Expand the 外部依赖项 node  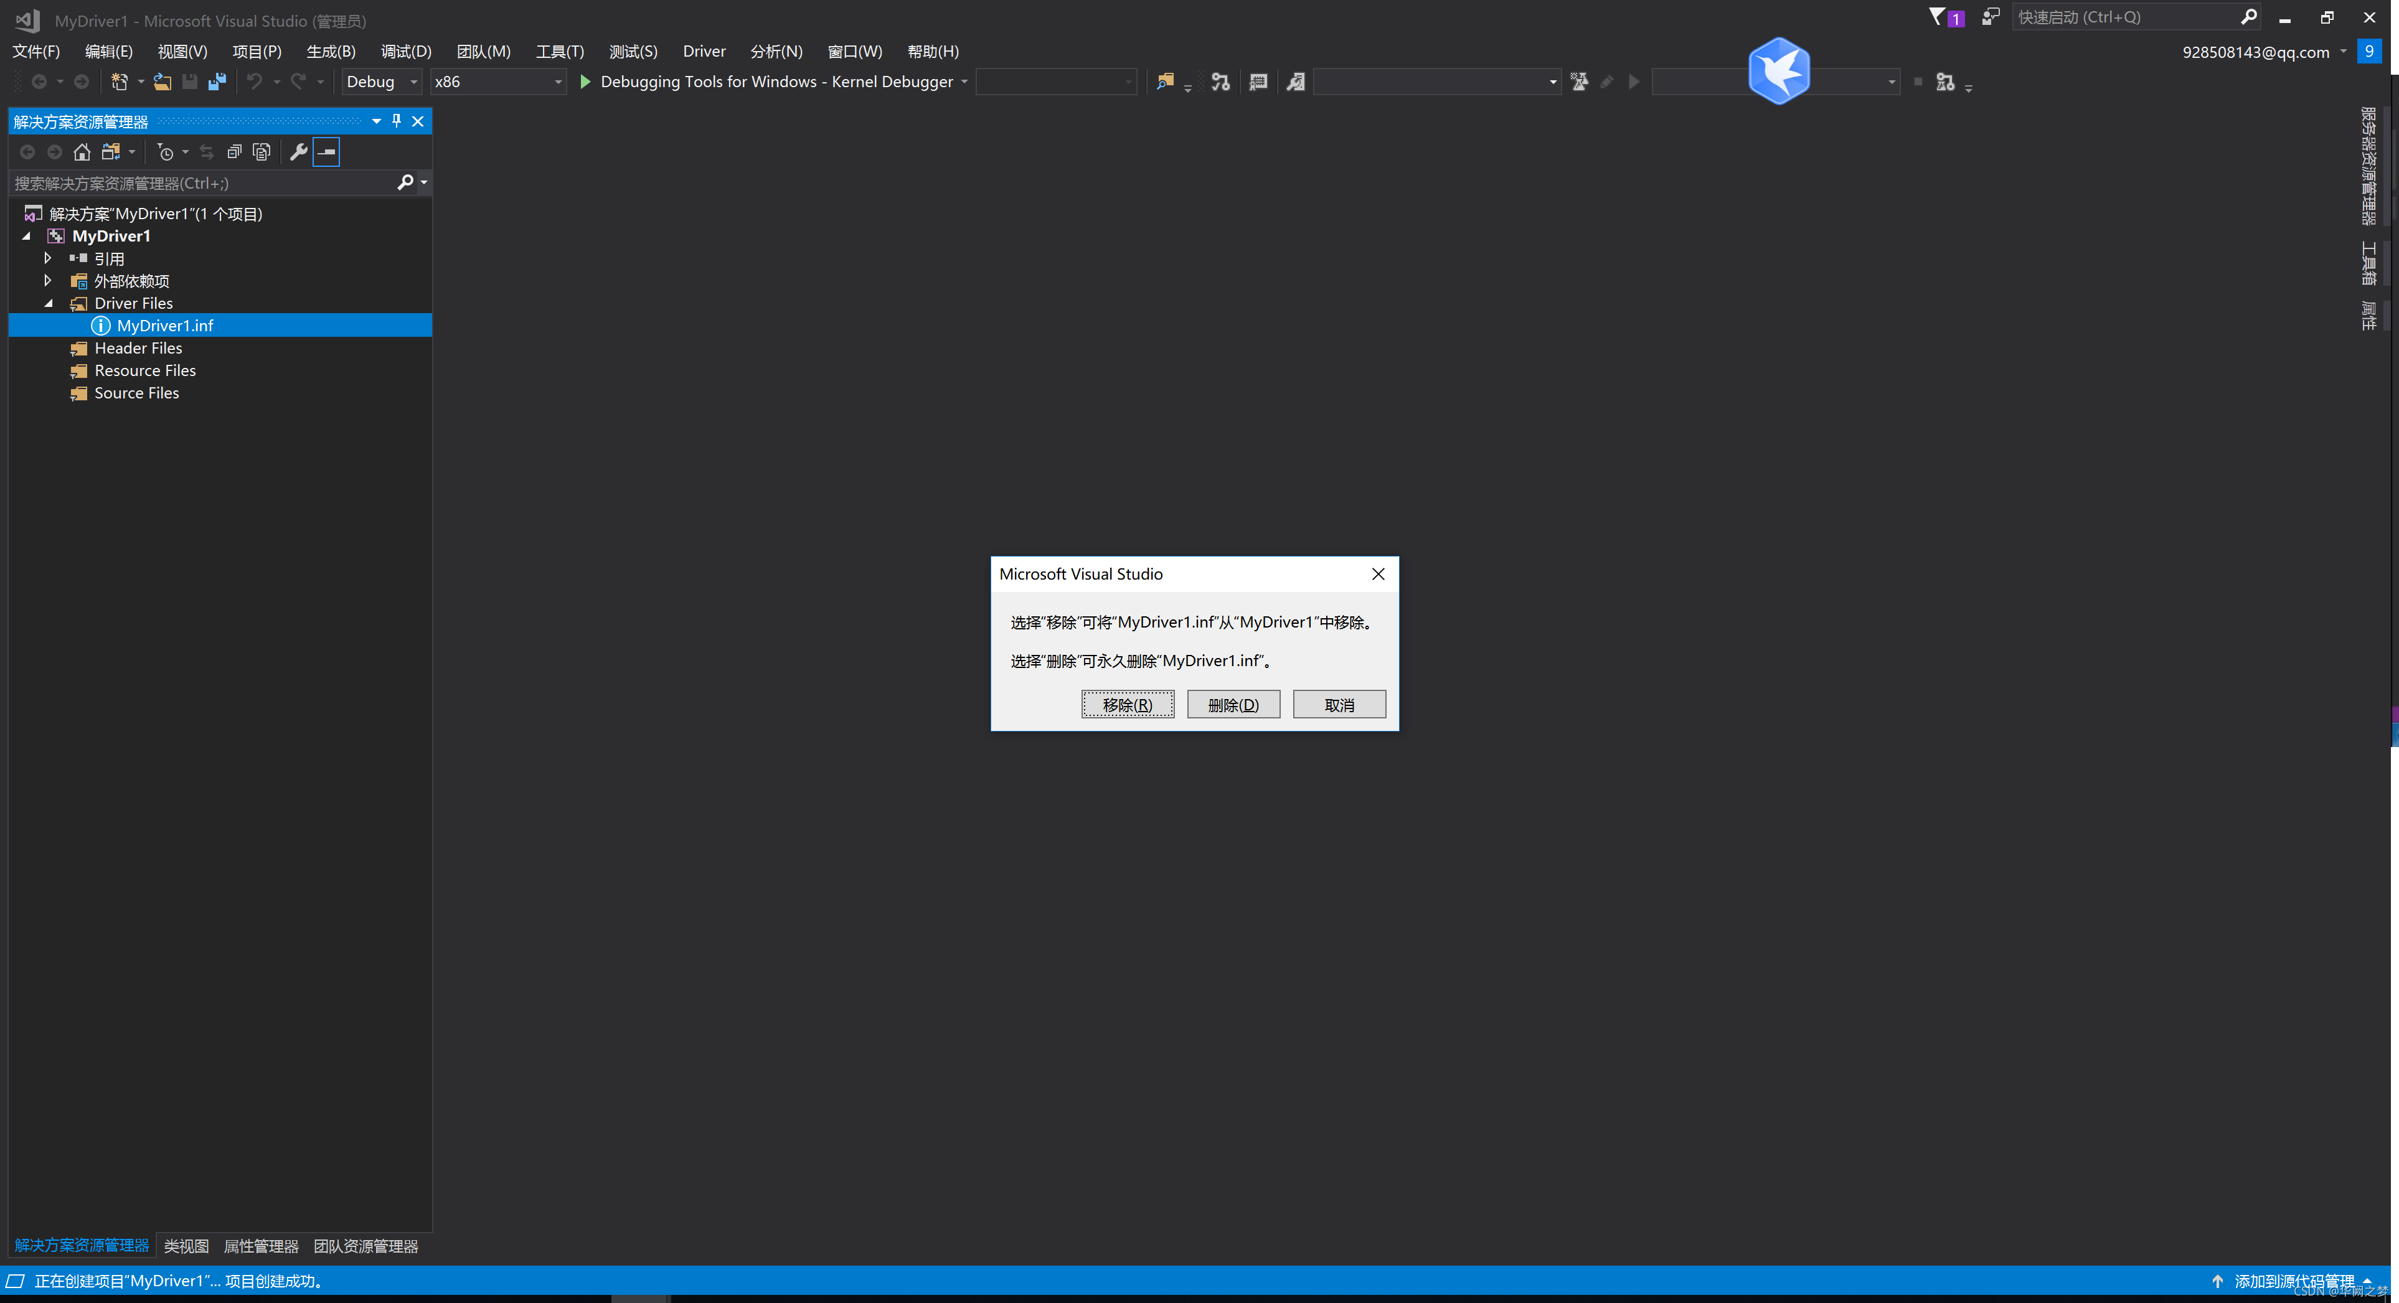[x=58, y=281]
